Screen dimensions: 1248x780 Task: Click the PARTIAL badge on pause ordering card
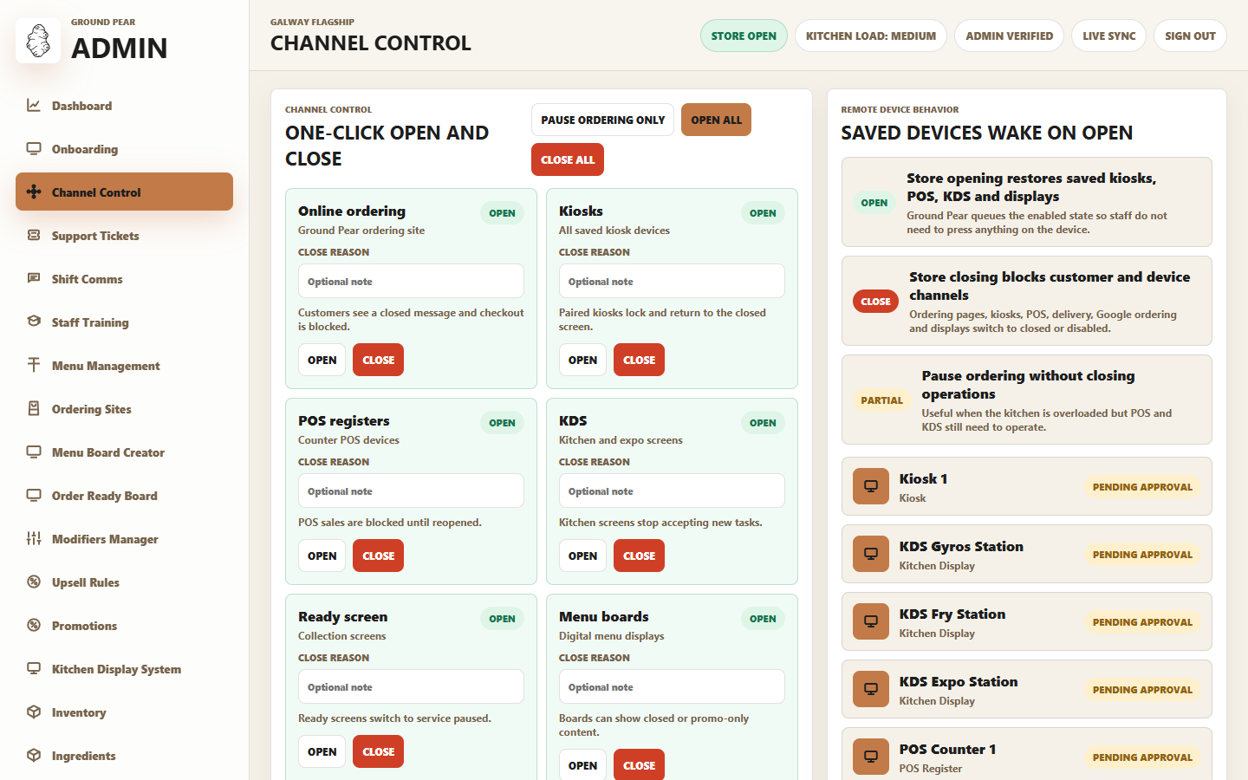[x=881, y=400]
